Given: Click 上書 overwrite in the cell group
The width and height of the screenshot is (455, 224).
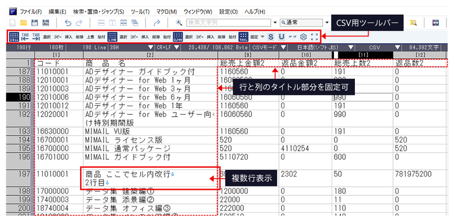Looking at the screenshot, I should tap(90, 37).
